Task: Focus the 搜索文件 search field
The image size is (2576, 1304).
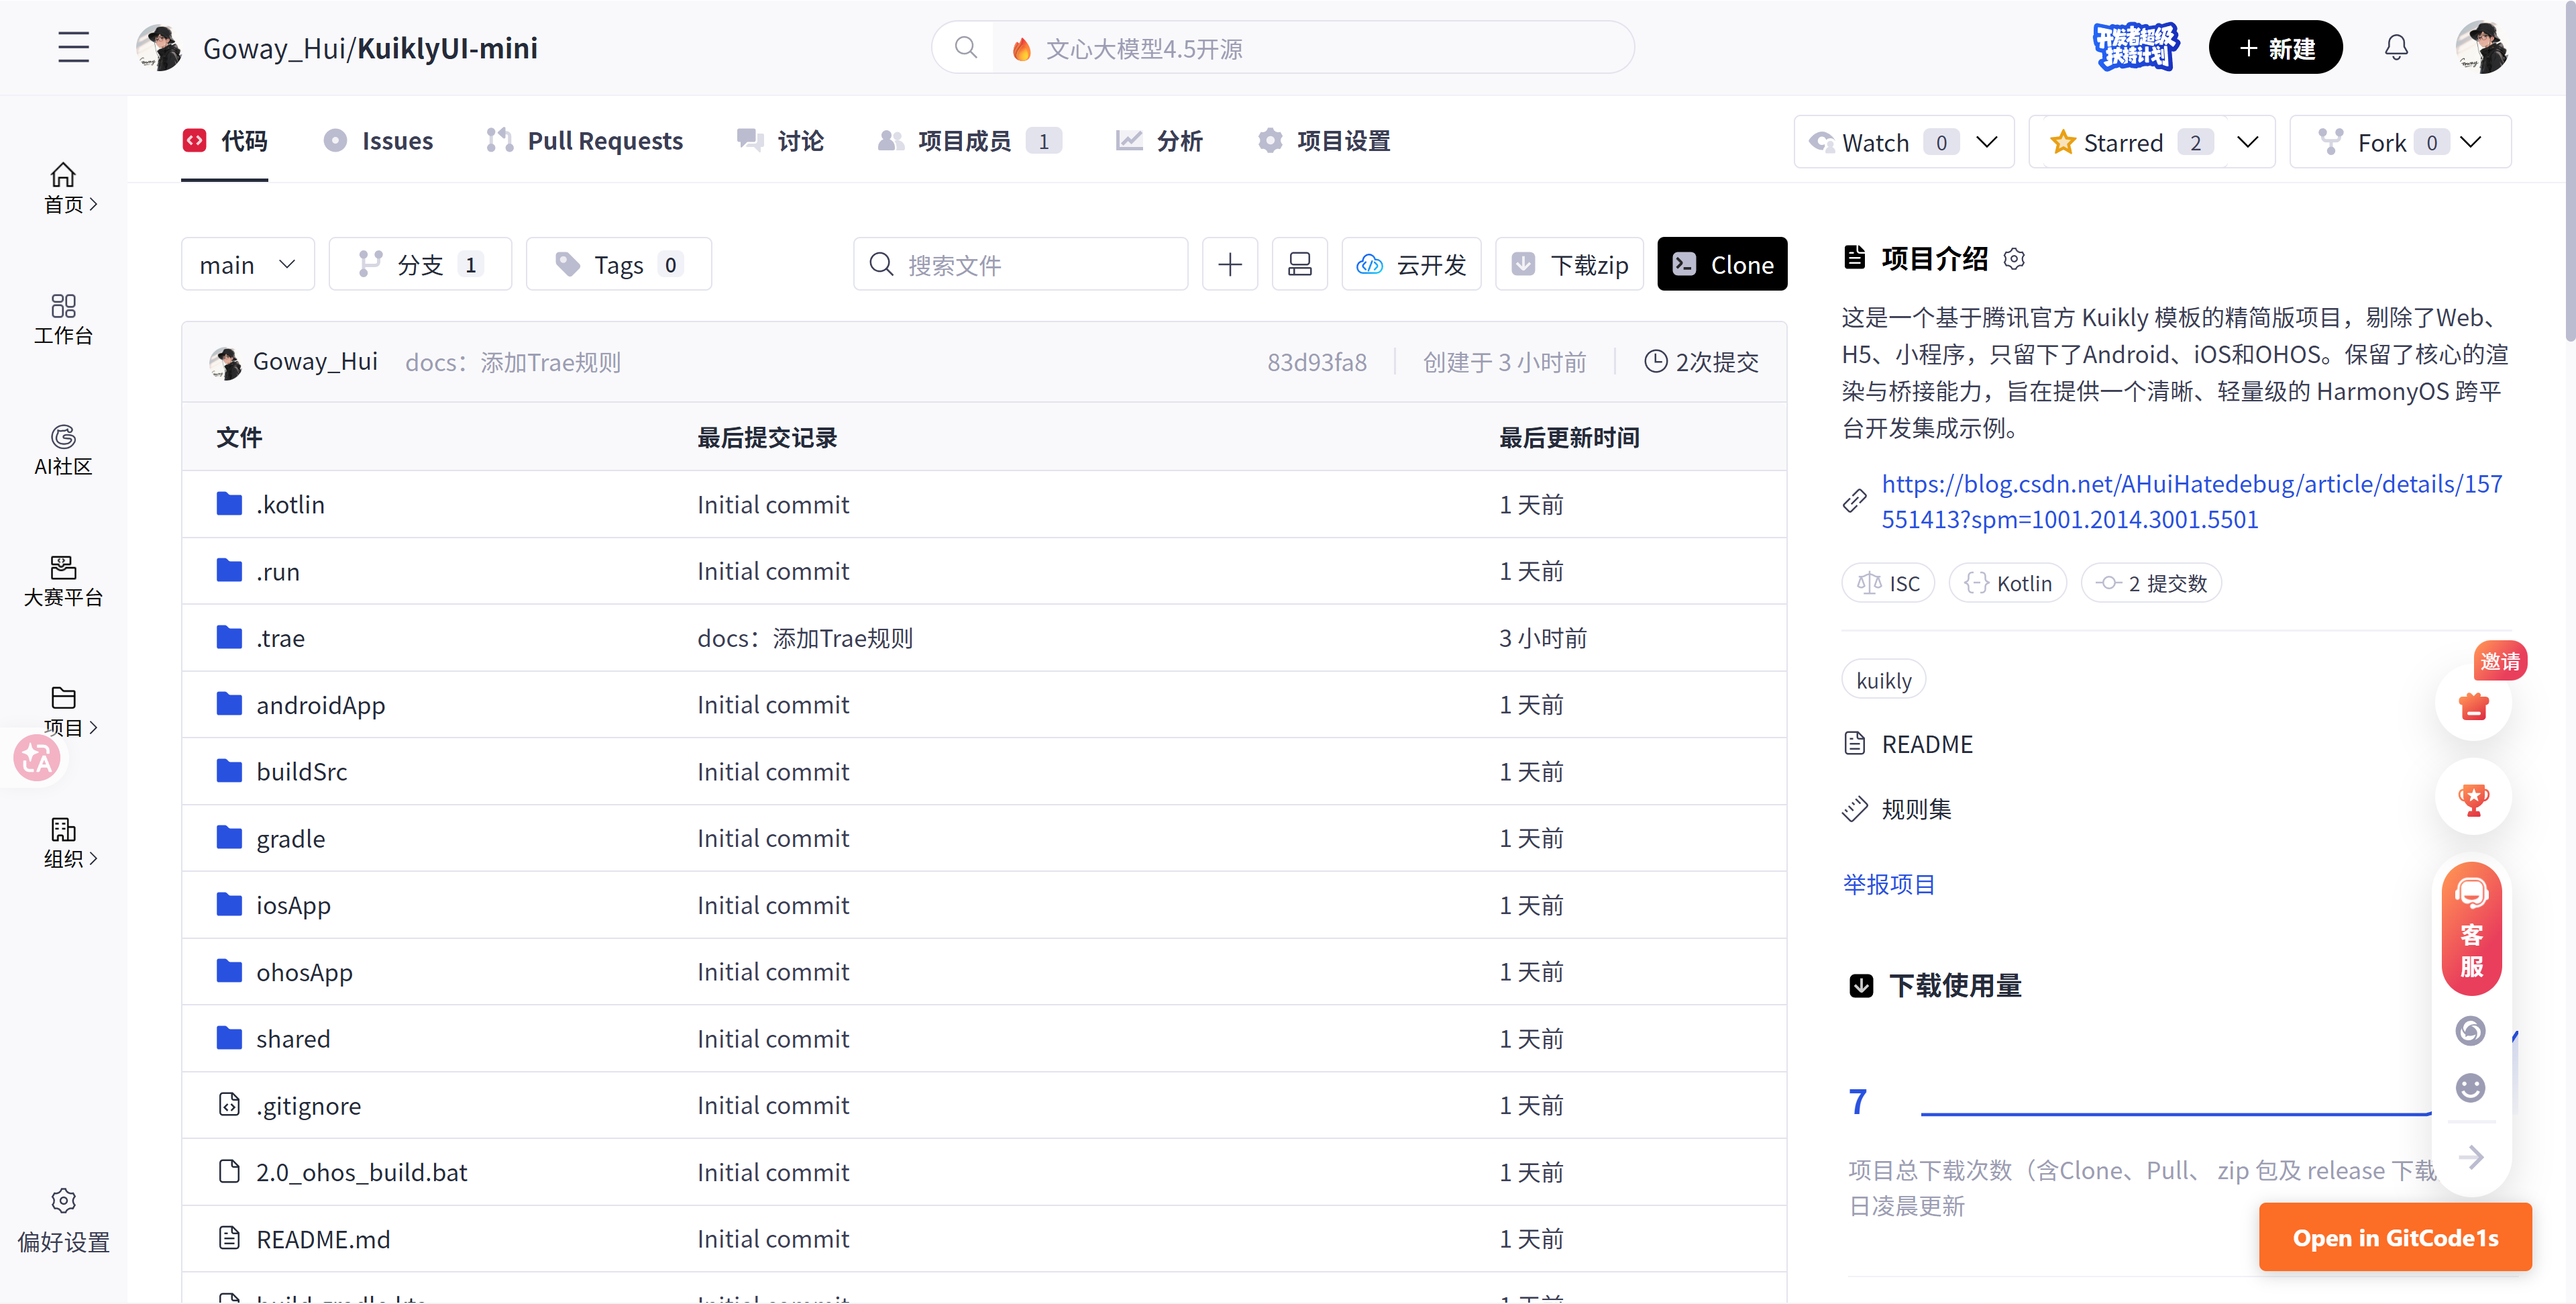Action: [1030, 264]
